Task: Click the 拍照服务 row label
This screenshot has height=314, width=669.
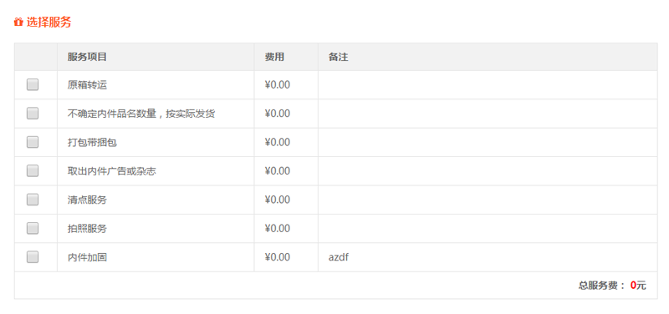Action: tap(87, 228)
